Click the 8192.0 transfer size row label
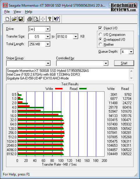This screenshot has height=179, width=140. pyautogui.click(x=12, y=154)
